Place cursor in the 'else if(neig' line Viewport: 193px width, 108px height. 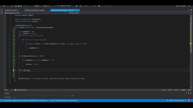24,70
